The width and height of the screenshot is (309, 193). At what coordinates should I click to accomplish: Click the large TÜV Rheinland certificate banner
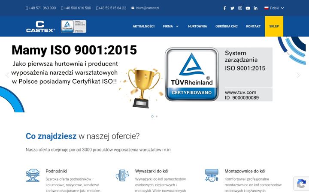click(x=218, y=75)
